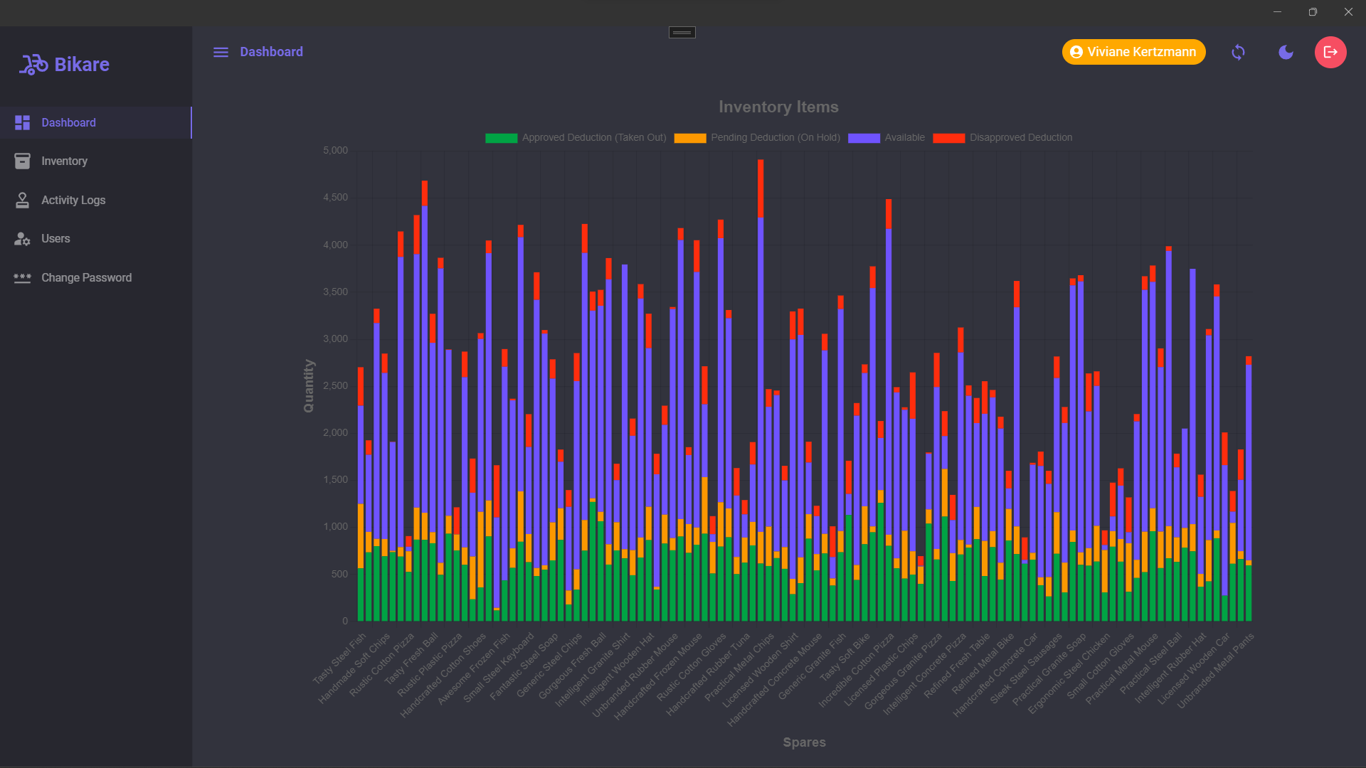Click the refresh/sync icon

coord(1237,52)
